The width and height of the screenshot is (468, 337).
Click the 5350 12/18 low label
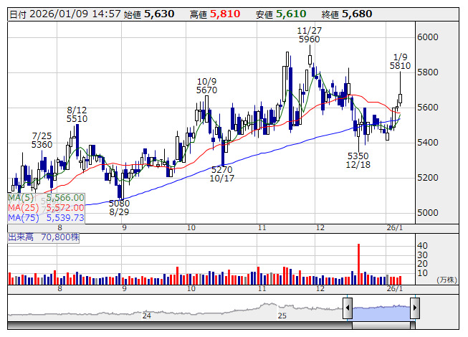[358, 161]
